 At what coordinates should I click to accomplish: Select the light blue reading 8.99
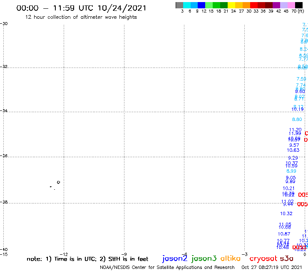coord(291,171)
